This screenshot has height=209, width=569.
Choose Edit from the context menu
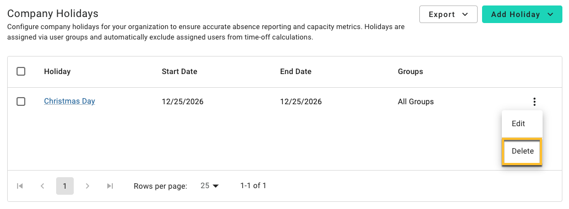tap(522, 123)
